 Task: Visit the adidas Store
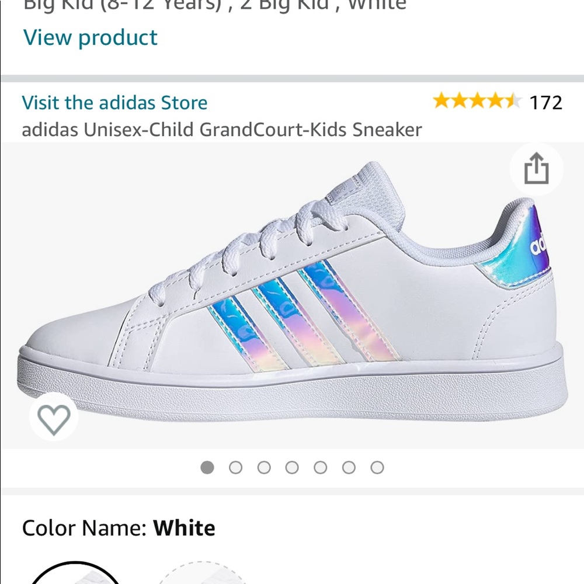click(114, 103)
